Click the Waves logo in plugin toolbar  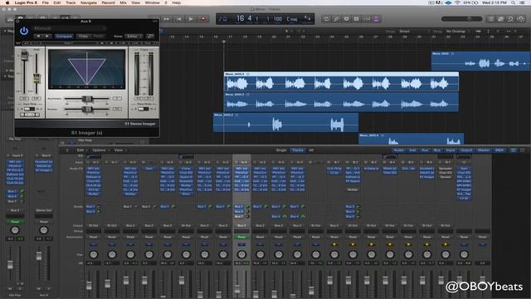[x=18, y=43]
